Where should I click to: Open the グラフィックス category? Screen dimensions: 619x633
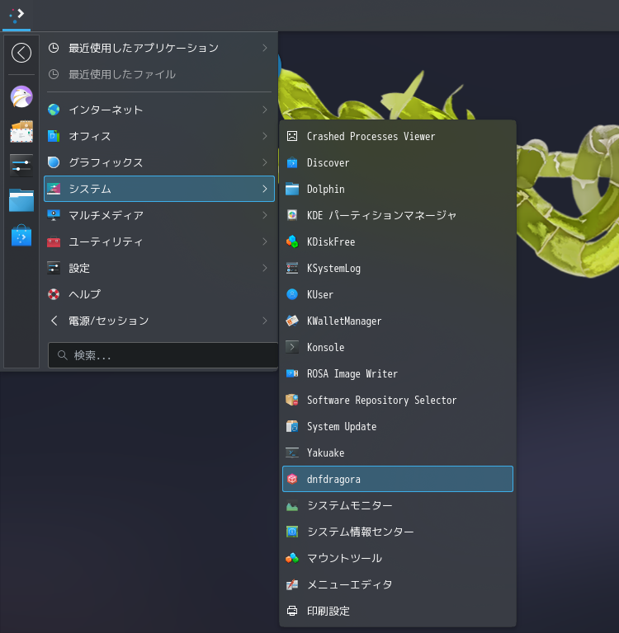[x=159, y=162]
